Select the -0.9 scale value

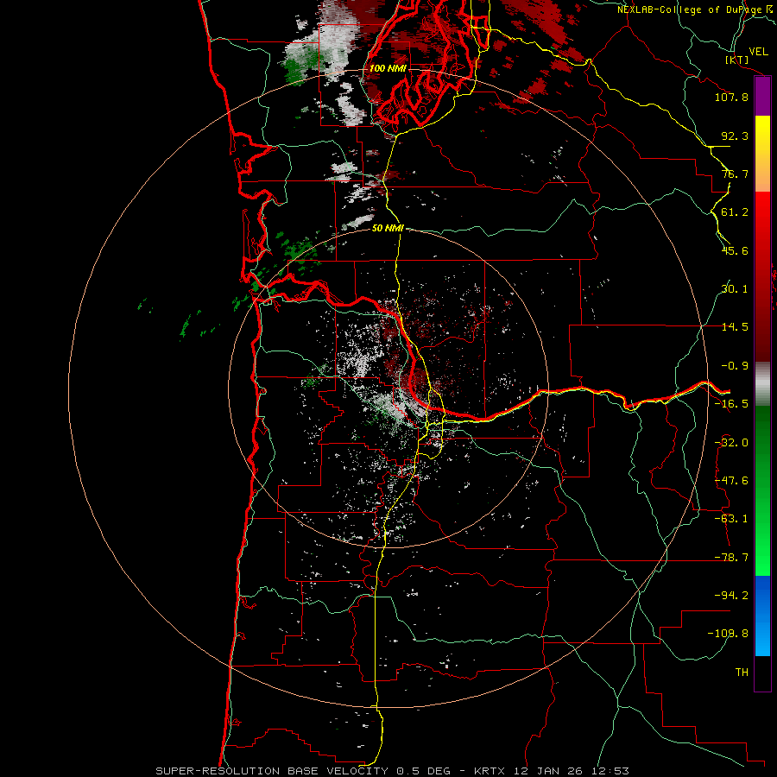(735, 366)
